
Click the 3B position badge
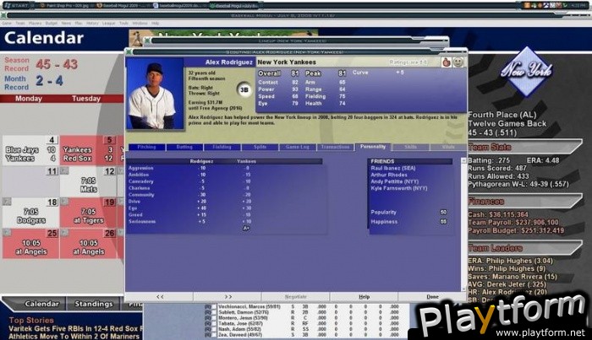point(244,89)
